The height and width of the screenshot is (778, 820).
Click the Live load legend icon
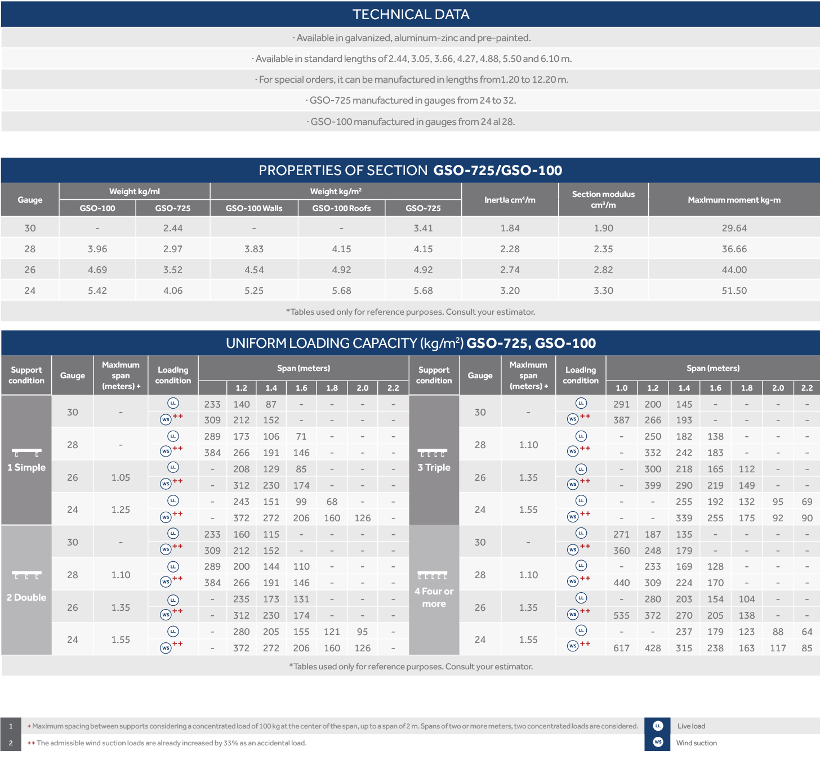(x=657, y=726)
